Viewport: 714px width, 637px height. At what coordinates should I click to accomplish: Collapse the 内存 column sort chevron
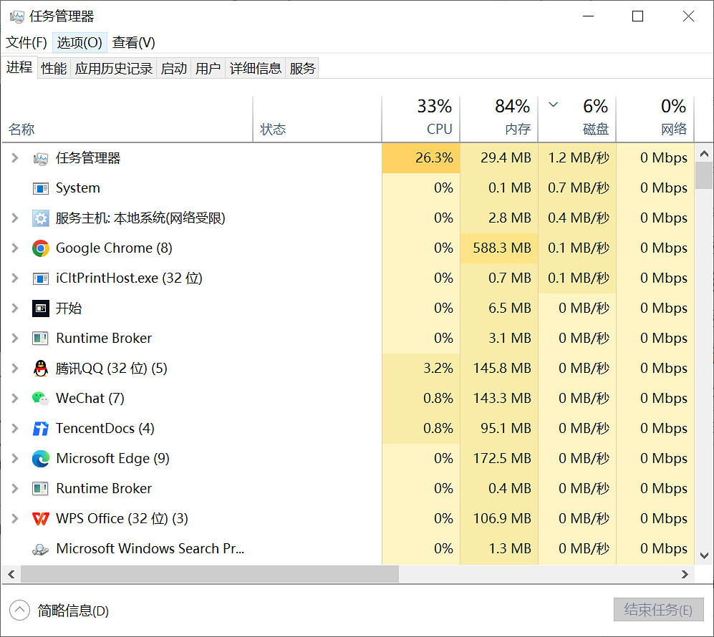[x=553, y=104]
